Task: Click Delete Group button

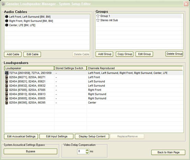Action: point(174,54)
